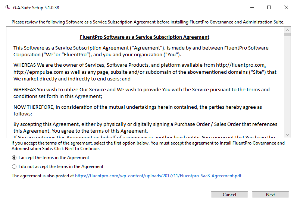The height and width of the screenshot is (206, 297).
Task: Click the agreement scrollbar thumb
Action: point(287,35)
